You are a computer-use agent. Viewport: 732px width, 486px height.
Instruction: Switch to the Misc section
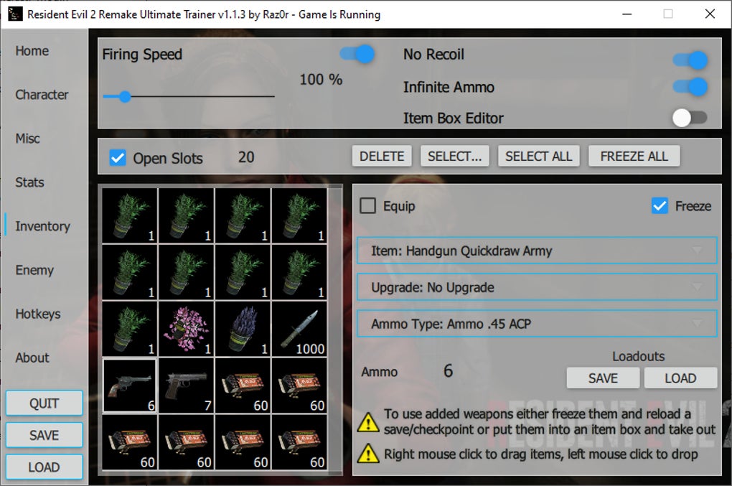[27, 139]
